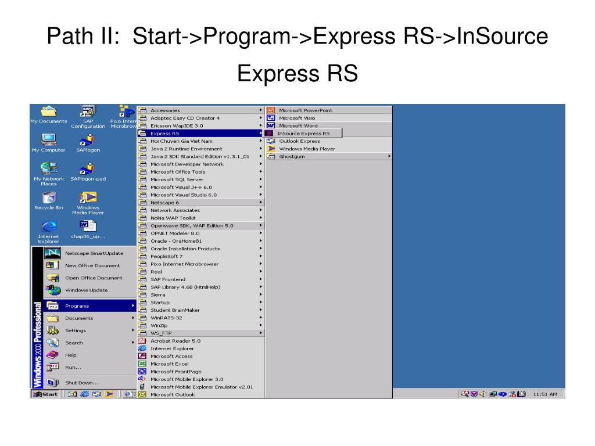Click Microsoft Access icon in Programs
Viewport: 595px width, 446px height.
[x=142, y=356]
